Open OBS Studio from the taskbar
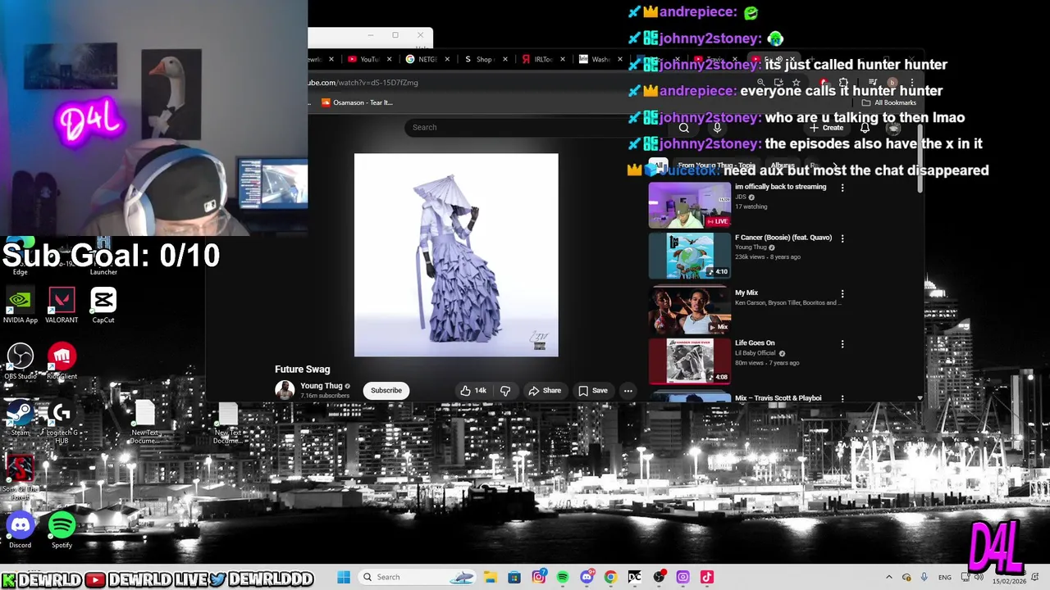 tap(659, 577)
